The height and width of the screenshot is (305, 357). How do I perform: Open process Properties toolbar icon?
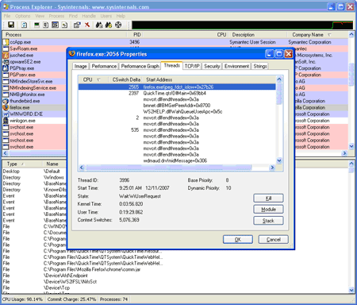click(77, 25)
